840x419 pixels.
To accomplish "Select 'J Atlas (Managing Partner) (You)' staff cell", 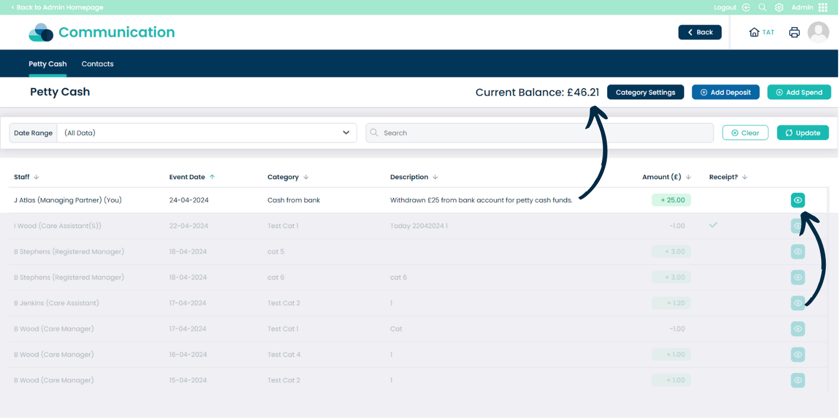I will [x=68, y=200].
